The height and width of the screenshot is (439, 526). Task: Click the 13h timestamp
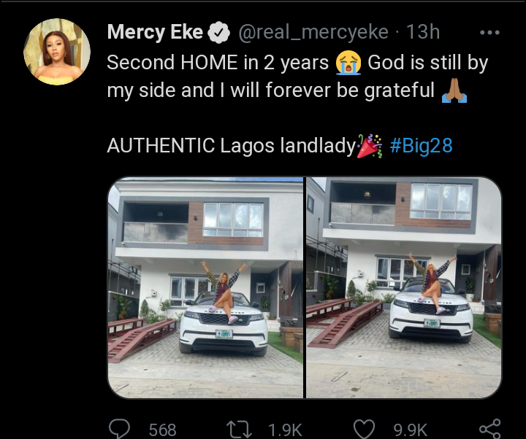[x=423, y=32]
